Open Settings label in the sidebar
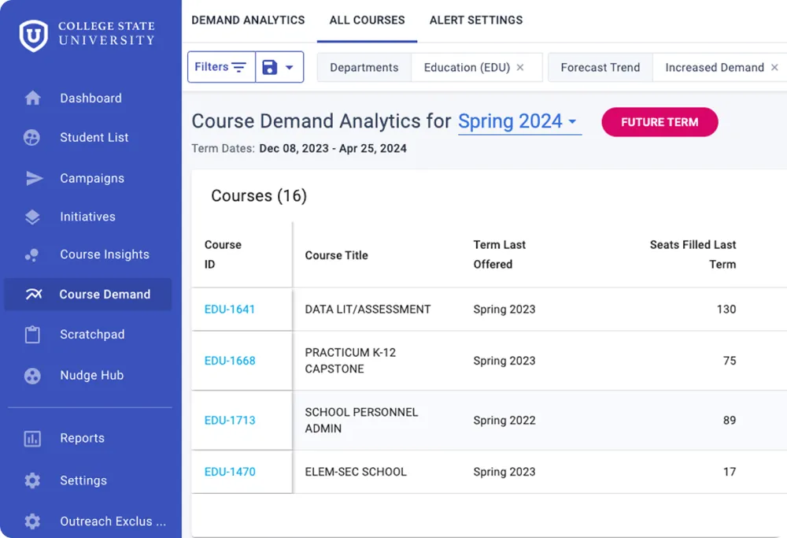 point(83,480)
